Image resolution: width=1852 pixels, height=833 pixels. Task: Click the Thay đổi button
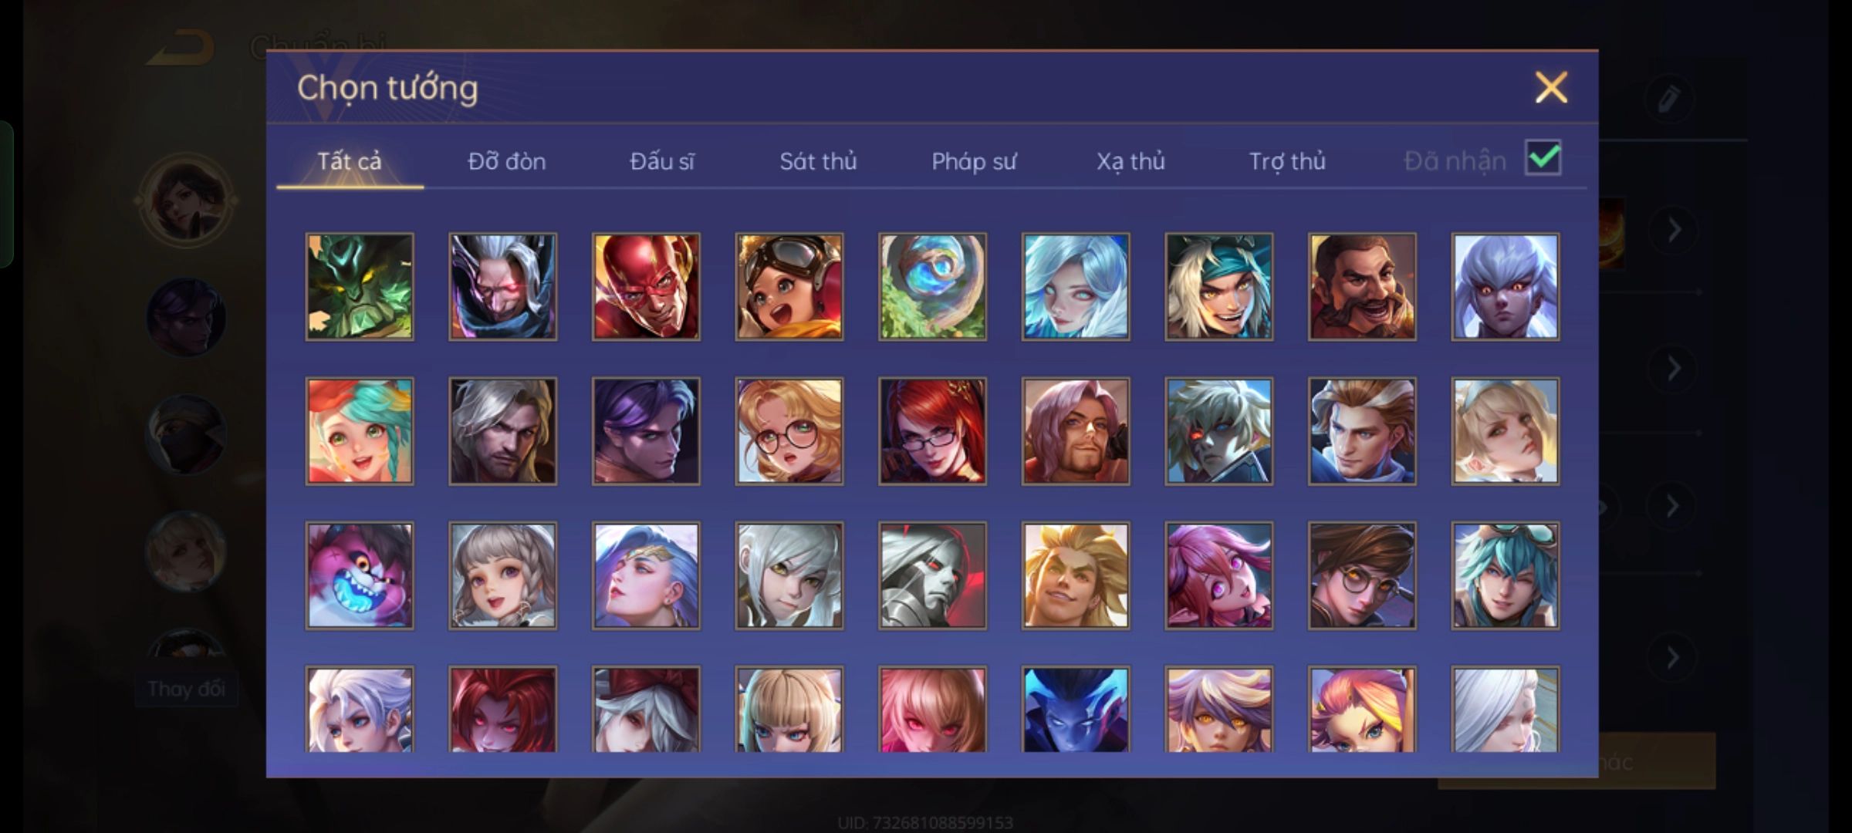(x=186, y=688)
